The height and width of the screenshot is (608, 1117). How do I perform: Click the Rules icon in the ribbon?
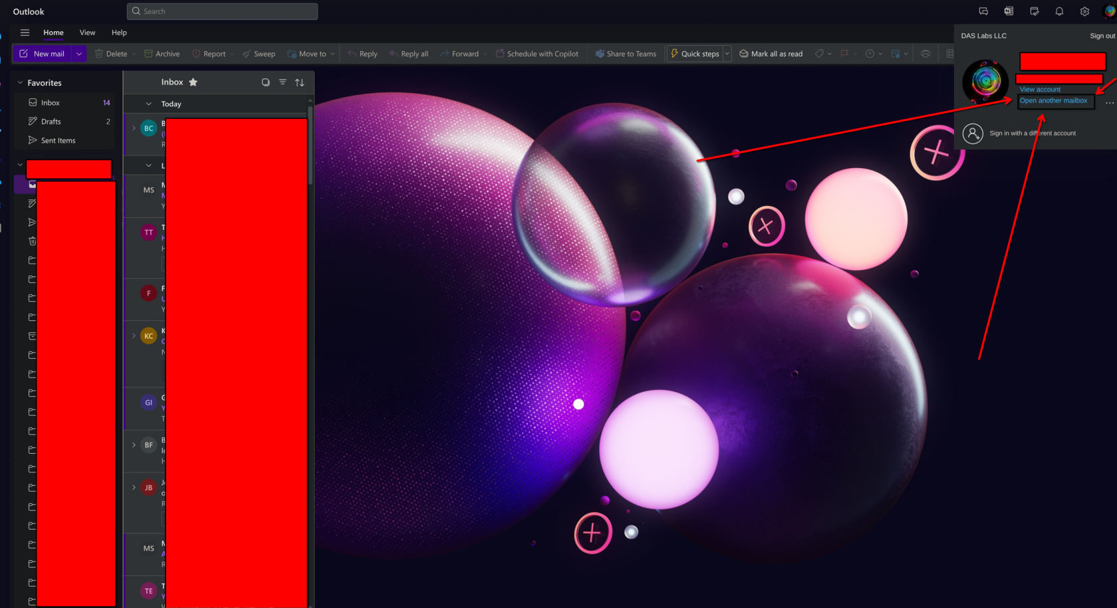point(896,54)
